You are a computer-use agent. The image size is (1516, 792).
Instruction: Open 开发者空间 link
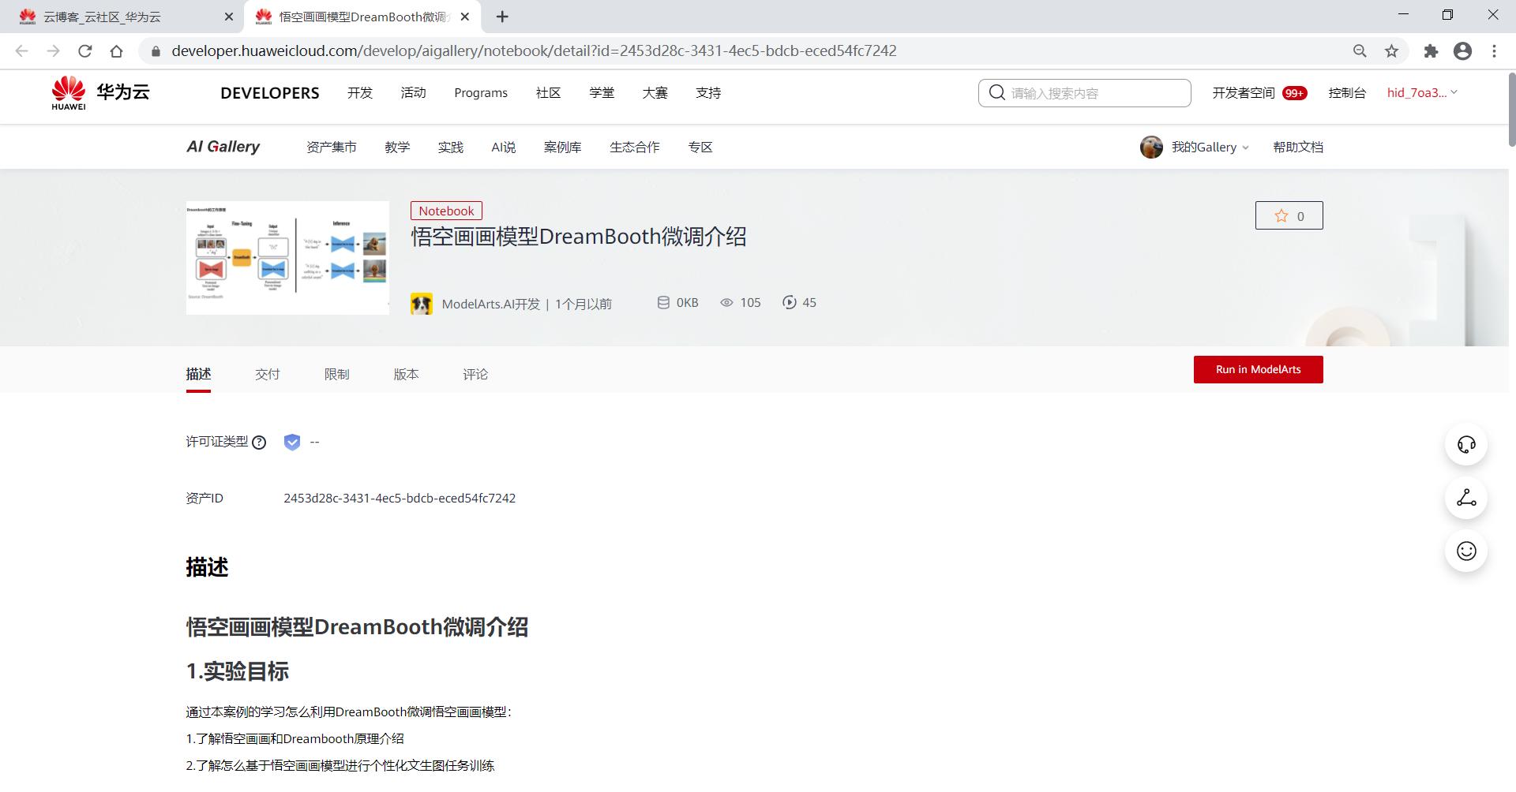tap(1244, 93)
